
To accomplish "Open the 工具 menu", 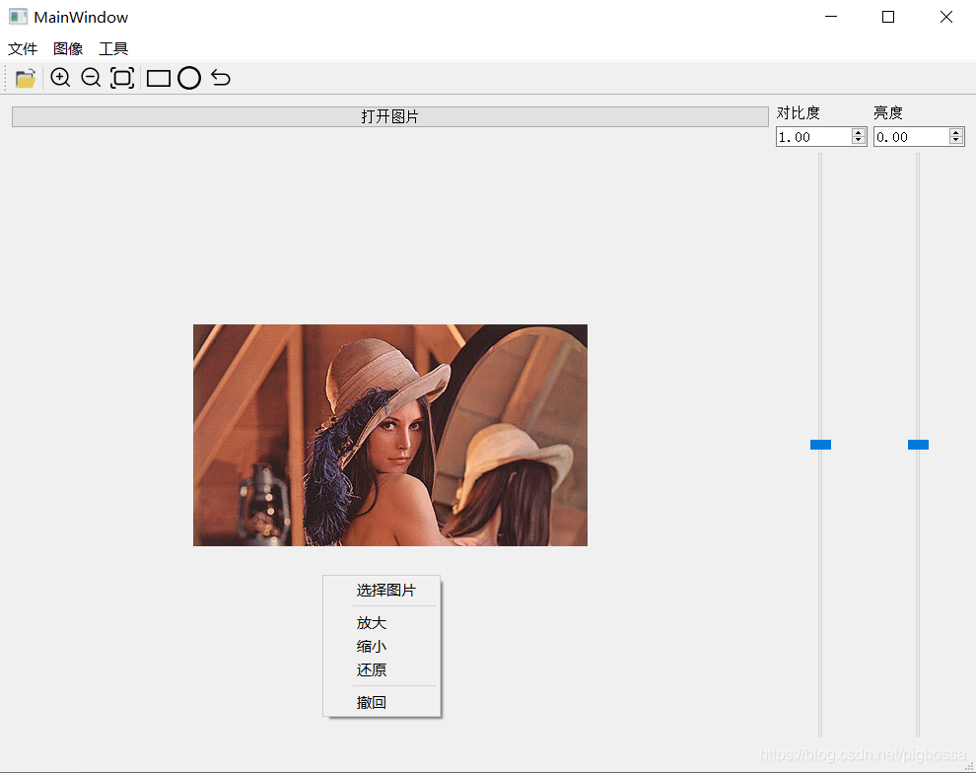I will click(113, 48).
